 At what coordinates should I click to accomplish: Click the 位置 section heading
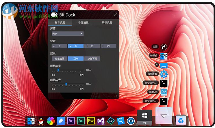click(53, 41)
